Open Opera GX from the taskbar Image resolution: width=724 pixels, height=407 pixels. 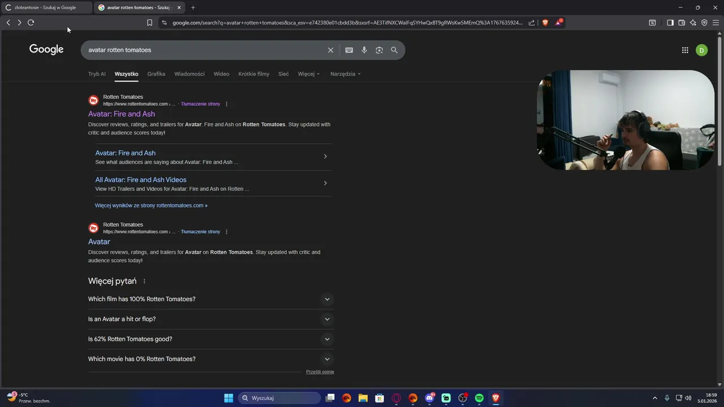point(397,398)
